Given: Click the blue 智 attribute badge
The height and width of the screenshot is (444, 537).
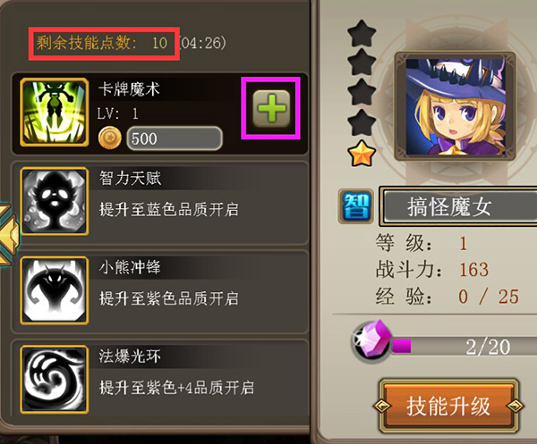Looking at the screenshot, I should tap(356, 206).
